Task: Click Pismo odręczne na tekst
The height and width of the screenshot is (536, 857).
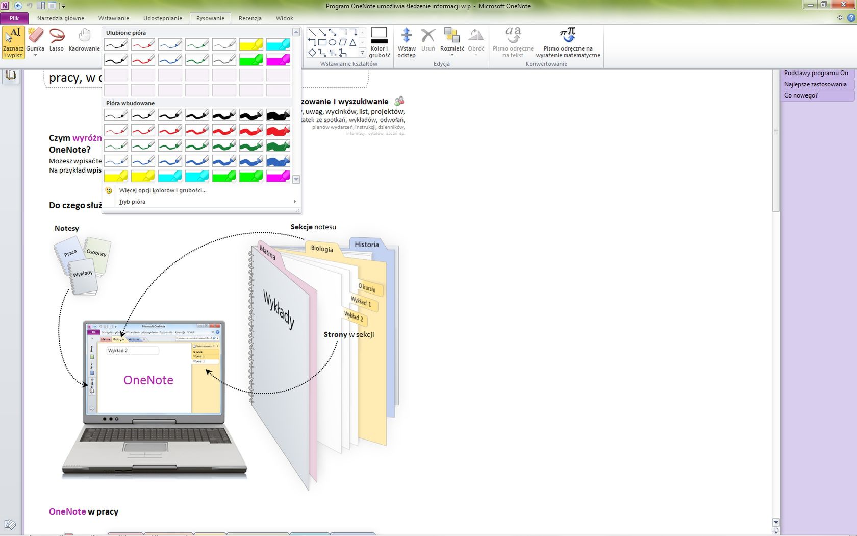Action: [513, 43]
